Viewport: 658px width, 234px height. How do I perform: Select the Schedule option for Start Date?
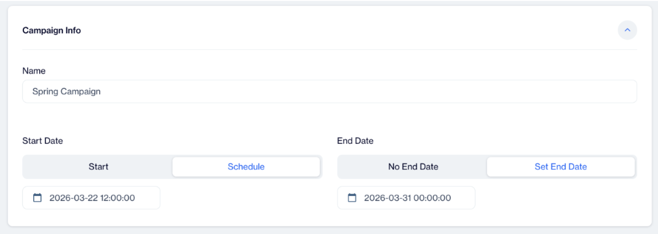[x=246, y=167]
